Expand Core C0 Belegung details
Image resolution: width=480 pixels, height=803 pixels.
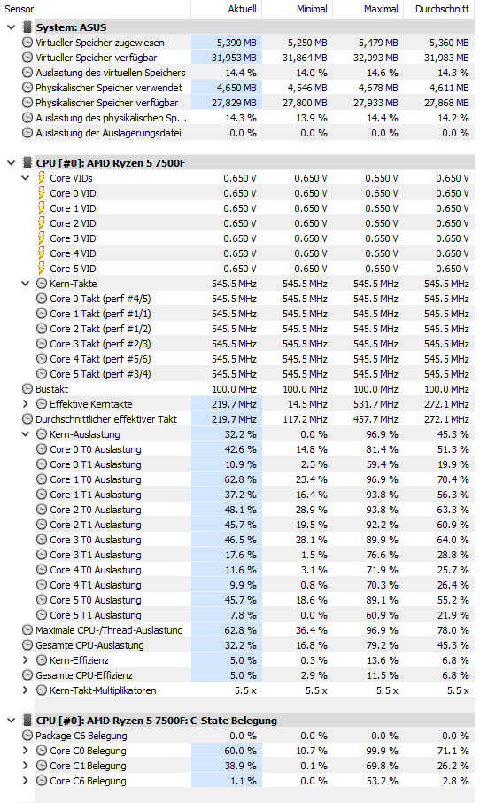coord(26,750)
